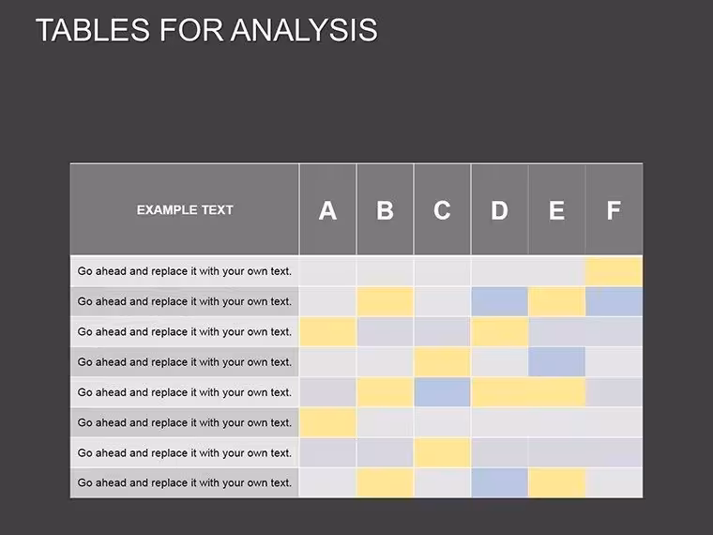Select column header D
Screen dimensions: 713x535
(499, 209)
